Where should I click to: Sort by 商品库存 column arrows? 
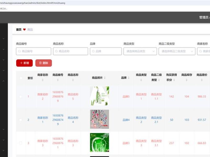[187, 80]
